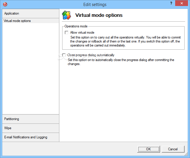Viewport: 190px width, 158px height.
Task: Click the puzzle piece Virtual mode icon
Action: 66,15
